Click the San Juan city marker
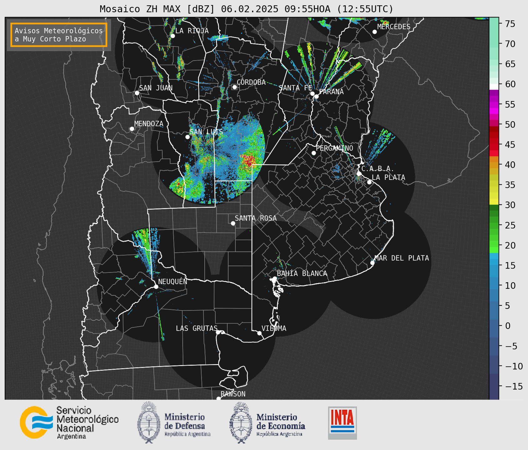The width and height of the screenshot is (528, 450). 137,93
